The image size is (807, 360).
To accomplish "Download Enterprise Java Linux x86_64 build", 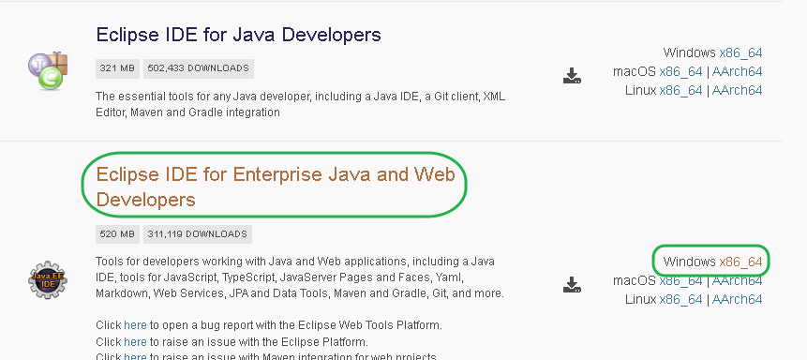I will click(x=680, y=299).
